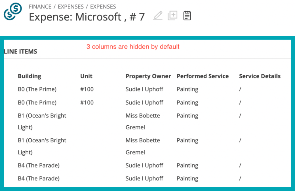Viewport: 295px width, 191px height.
Task: Select the Service Details column header
Action: click(x=260, y=76)
